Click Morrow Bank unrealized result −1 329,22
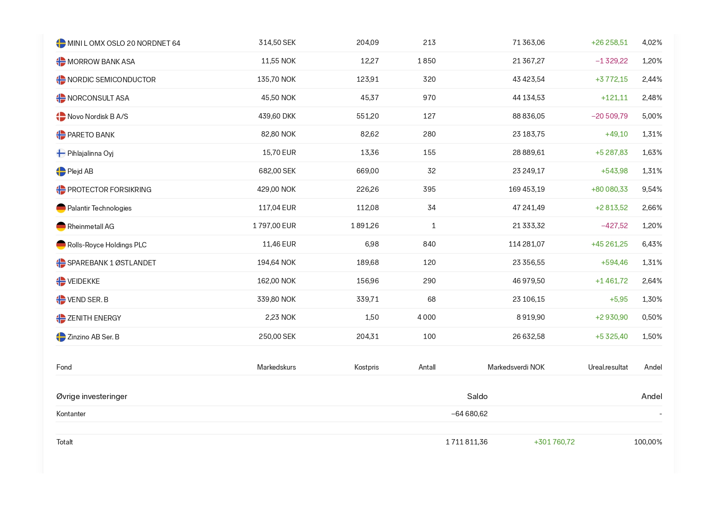The width and height of the screenshot is (717, 507). [x=612, y=61]
